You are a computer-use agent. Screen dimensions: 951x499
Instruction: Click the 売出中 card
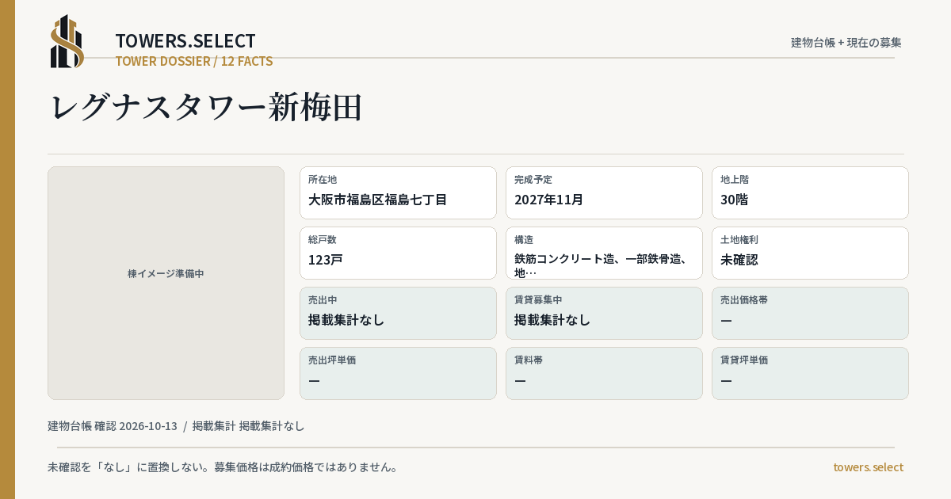(x=398, y=313)
